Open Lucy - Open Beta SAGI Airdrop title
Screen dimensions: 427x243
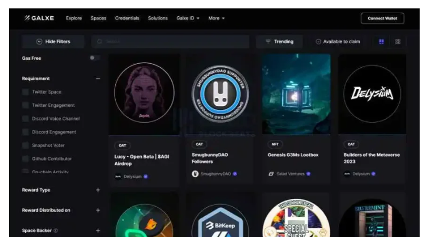pos(141,160)
